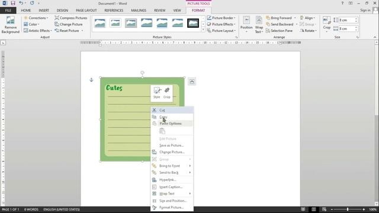Click the Redo icon in Quick Access
This screenshot has height=213, width=379.
pyautogui.click(x=32, y=3)
